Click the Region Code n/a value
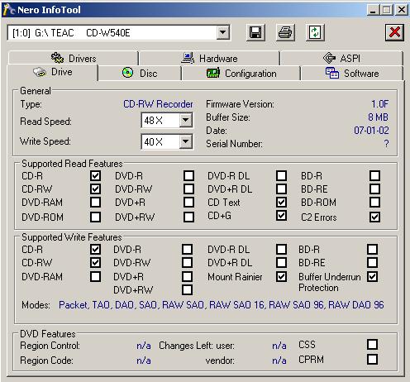This screenshot has width=410, height=382. 144,361
